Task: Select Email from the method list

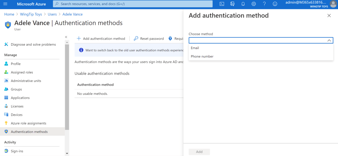Action: point(195,48)
